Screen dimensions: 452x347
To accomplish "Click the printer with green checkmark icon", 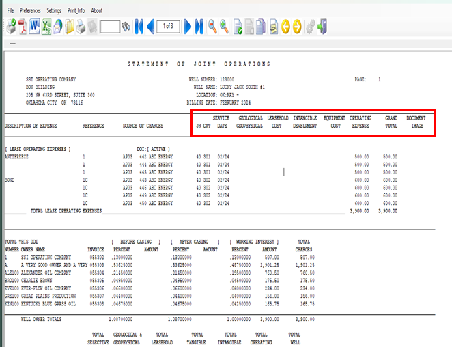I will pos(11,27).
